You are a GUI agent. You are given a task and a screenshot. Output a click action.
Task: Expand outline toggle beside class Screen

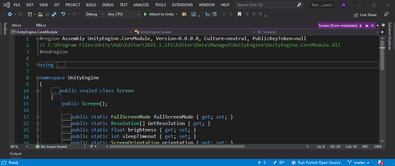tap(37, 91)
